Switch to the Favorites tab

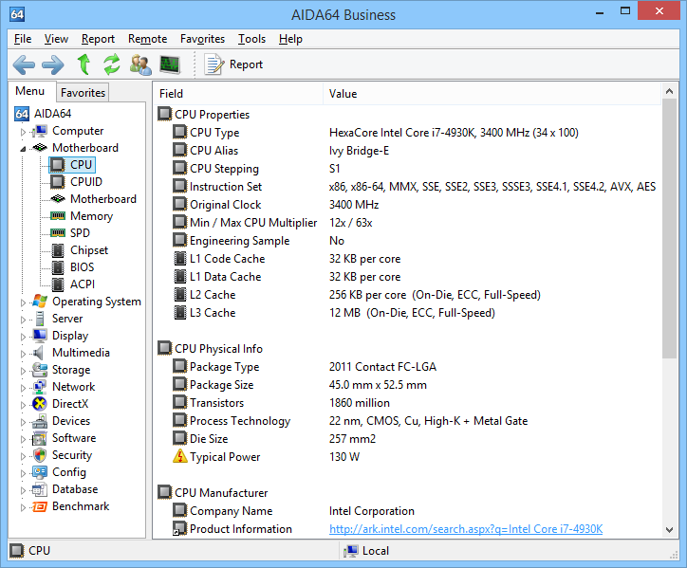tap(84, 92)
